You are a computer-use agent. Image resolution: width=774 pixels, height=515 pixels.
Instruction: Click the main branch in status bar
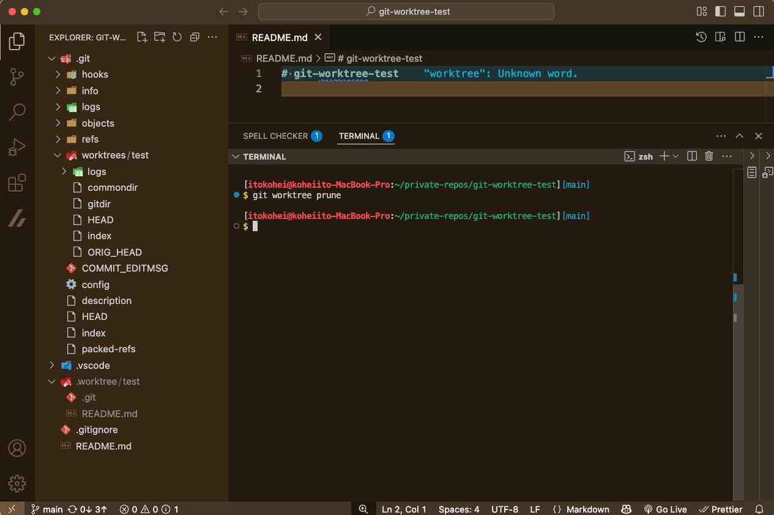click(x=47, y=509)
